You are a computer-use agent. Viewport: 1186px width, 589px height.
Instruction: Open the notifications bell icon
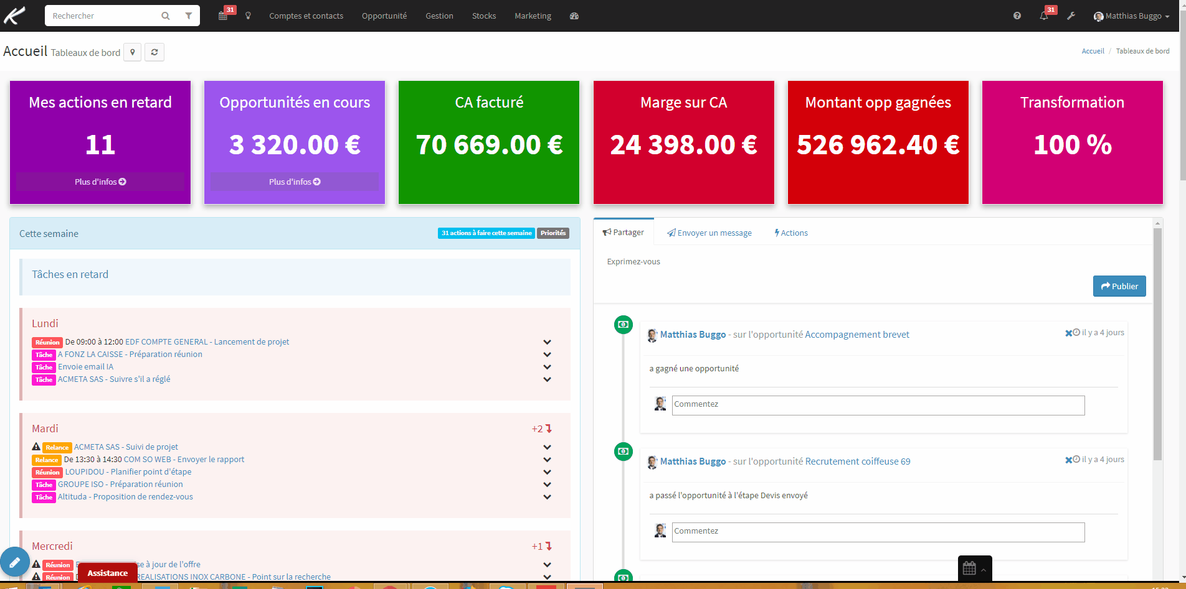point(1045,16)
